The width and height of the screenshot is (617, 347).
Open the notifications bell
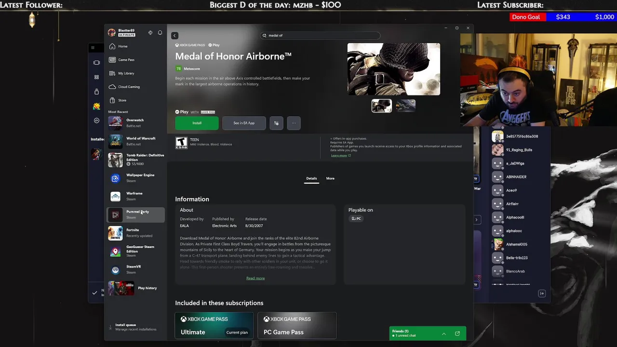click(x=160, y=33)
